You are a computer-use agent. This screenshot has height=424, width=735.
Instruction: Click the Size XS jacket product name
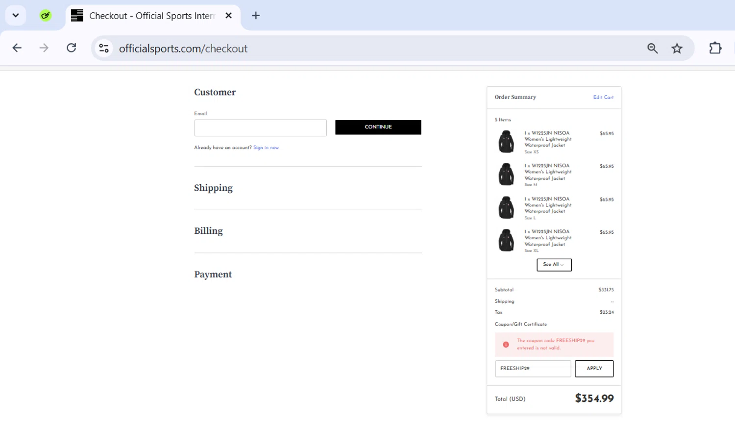548,139
